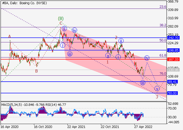
Task: Select the 38.2 Fibonacci level label
Action: point(163,25)
